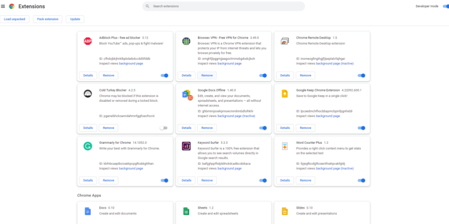Click the search magnifier icon
Screen dimensions: 449x224
pyautogui.click(x=147, y=6)
